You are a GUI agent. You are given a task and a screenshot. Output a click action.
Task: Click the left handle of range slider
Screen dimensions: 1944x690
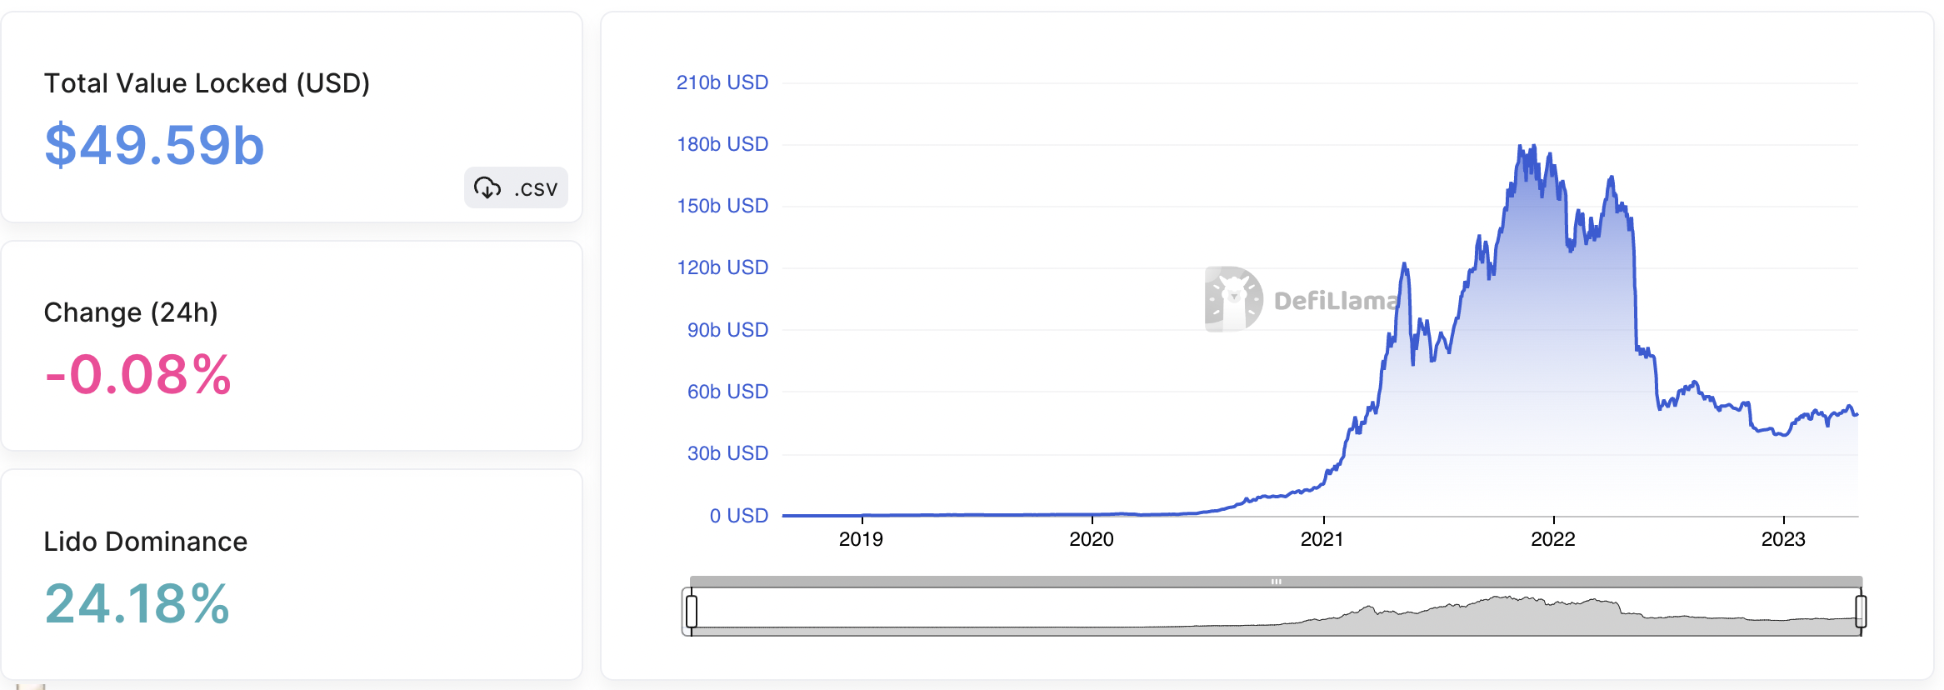692,611
